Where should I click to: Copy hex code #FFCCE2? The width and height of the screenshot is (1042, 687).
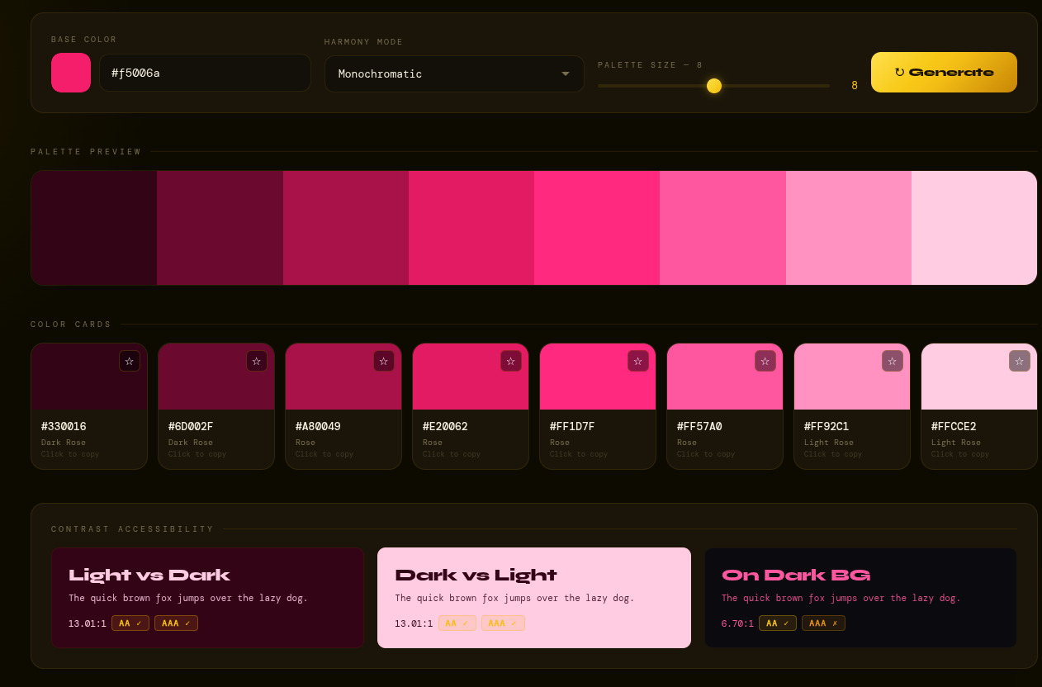tap(954, 427)
